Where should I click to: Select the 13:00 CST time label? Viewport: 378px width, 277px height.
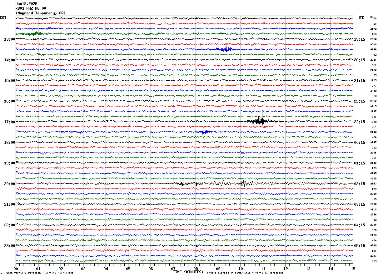click(9, 39)
